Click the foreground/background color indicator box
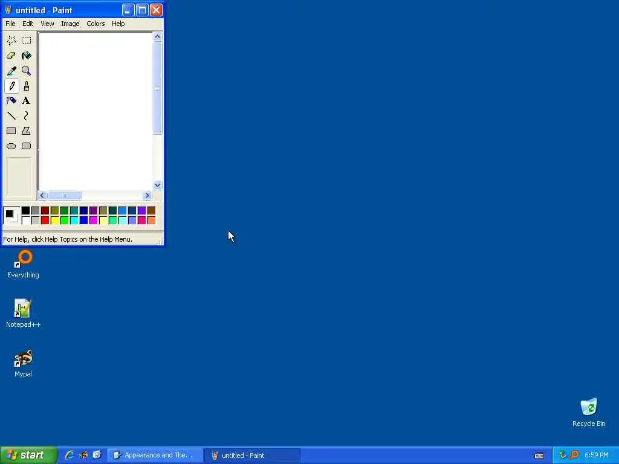This screenshot has height=464, width=619. coord(11,216)
